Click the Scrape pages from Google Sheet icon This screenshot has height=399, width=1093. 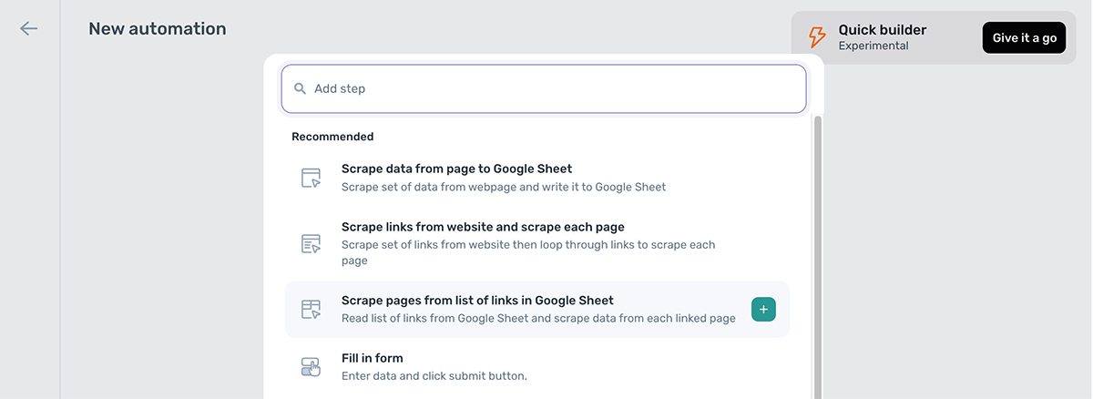pos(312,310)
